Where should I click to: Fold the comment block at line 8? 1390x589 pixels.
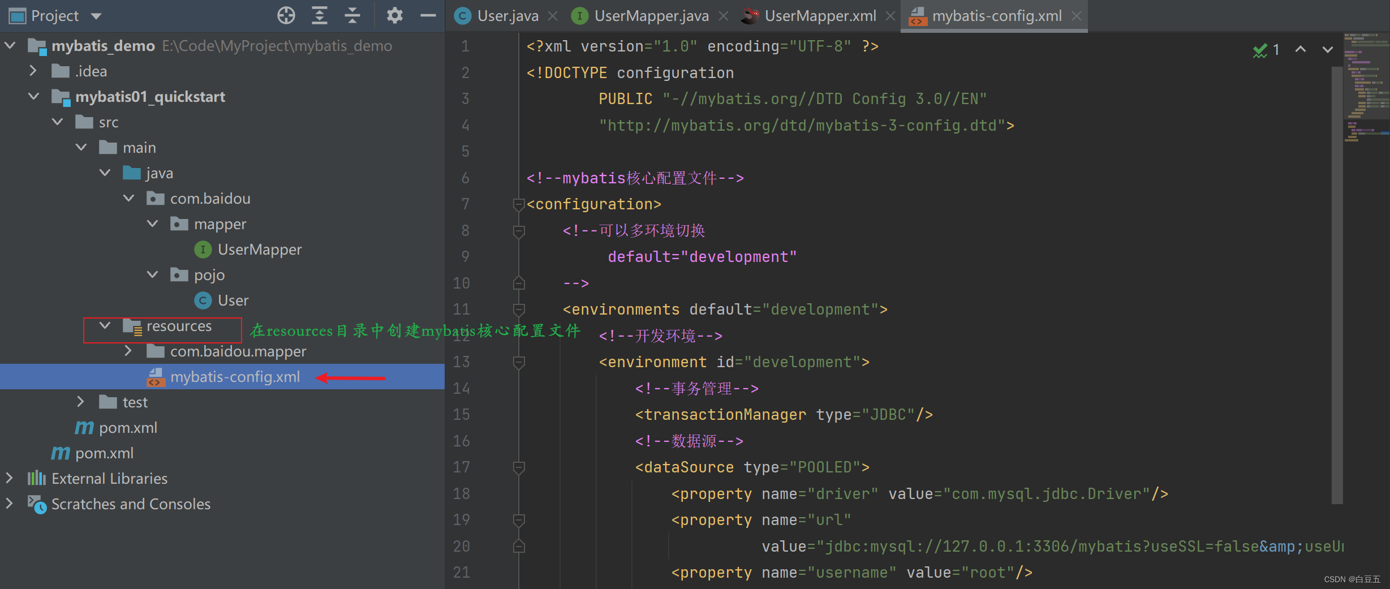pos(519,231)
